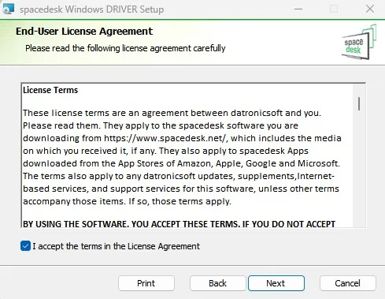The image size is (385, 299).
Task: Click the installer icon in title bar
Action: coord(8,9)
